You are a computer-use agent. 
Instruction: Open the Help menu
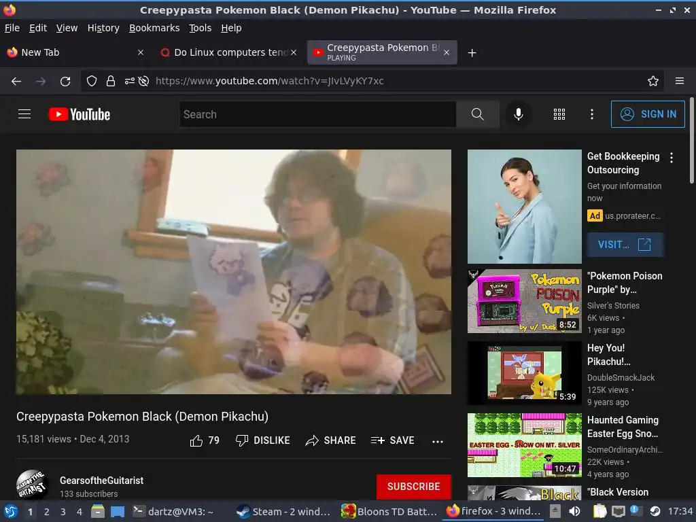point(231,28)
